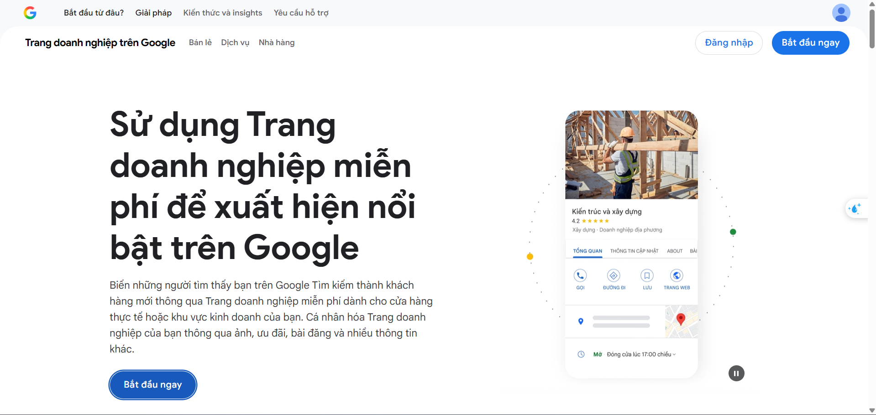Screen dimensions: 876x415
Task: Select the GỌI phone icon
Action: [580, 275]
